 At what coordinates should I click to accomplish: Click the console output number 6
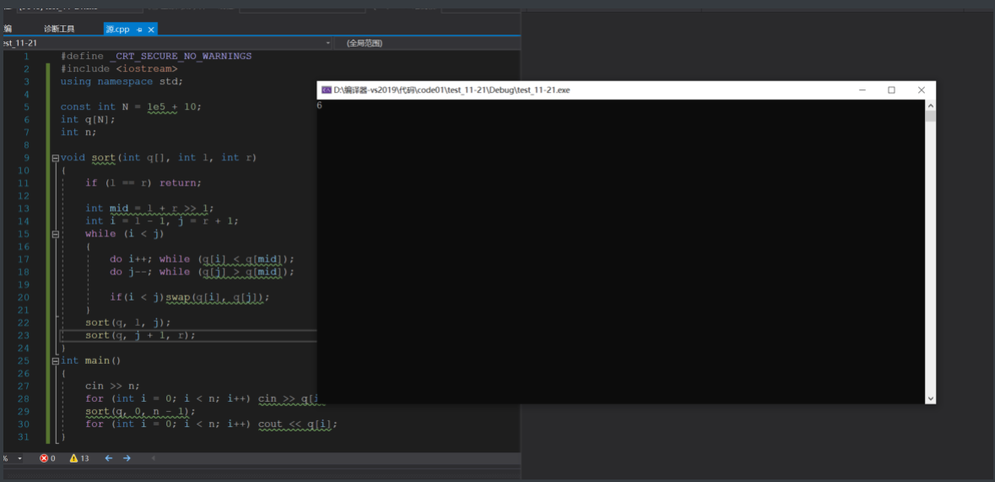pos(319,106)
